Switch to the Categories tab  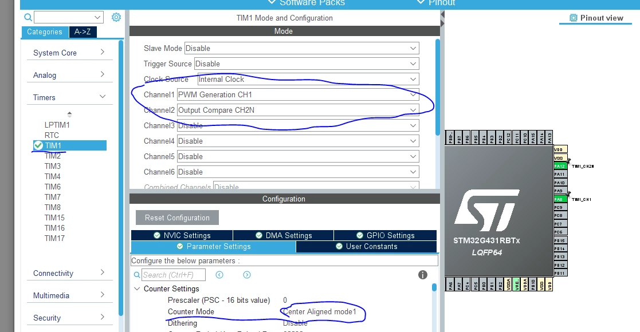pyautogui.click(x=45, y=32)
